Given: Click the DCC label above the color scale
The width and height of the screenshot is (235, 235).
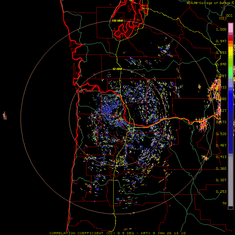Looking at the screenshot, I should click(x=229, y=16).
